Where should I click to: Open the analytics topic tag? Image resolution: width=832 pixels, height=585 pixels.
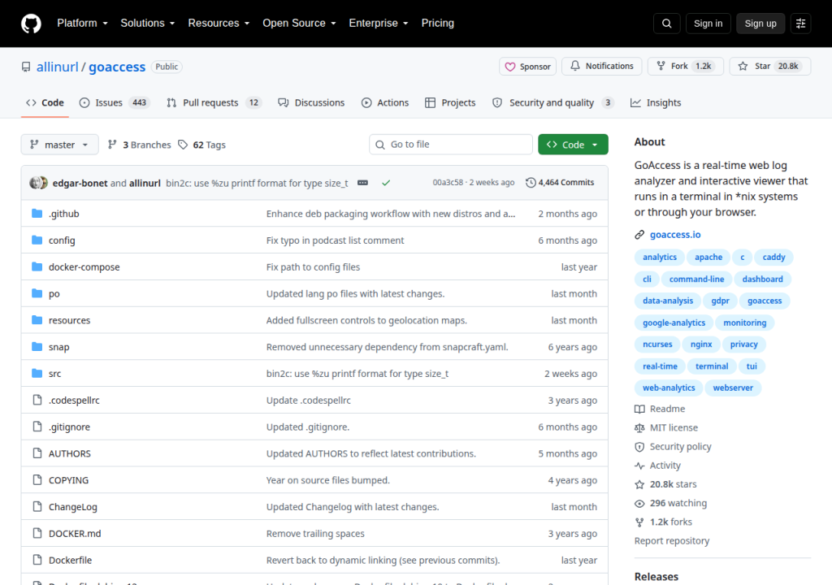(660, 257)
